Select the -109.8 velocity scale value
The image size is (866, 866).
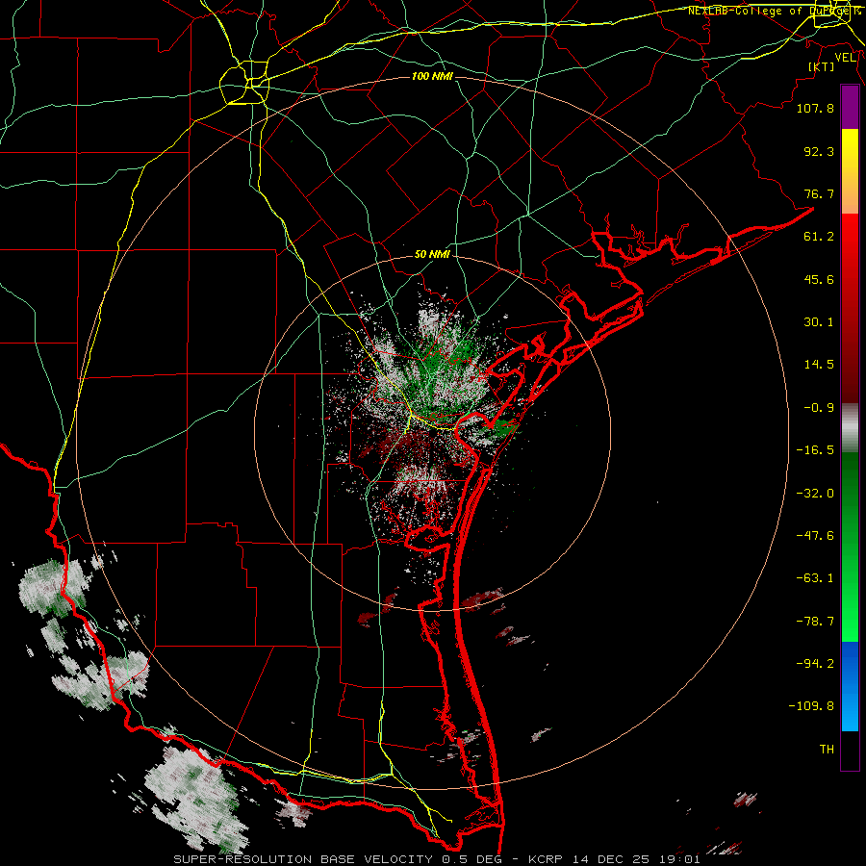coord(811,706)
